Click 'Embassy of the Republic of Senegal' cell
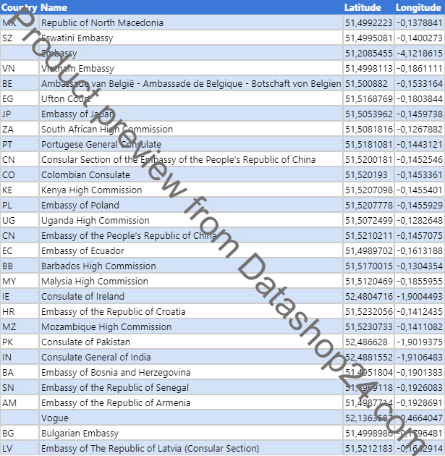The width and height of the screenshot is (445, 456). (x=191, y=387)
